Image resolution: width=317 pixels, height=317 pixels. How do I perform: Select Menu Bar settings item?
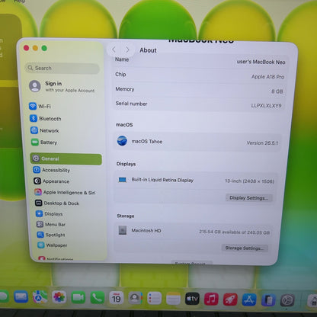[51, 224]
